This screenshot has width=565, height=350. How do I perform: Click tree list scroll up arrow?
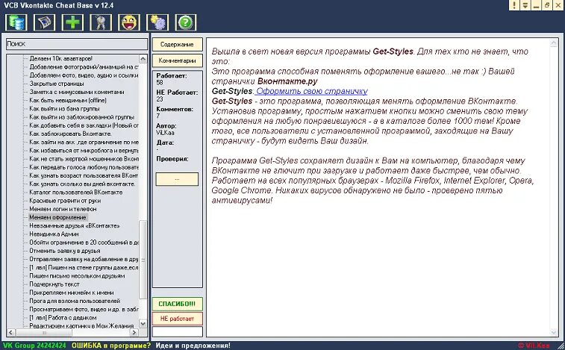(x=143, y=59)
